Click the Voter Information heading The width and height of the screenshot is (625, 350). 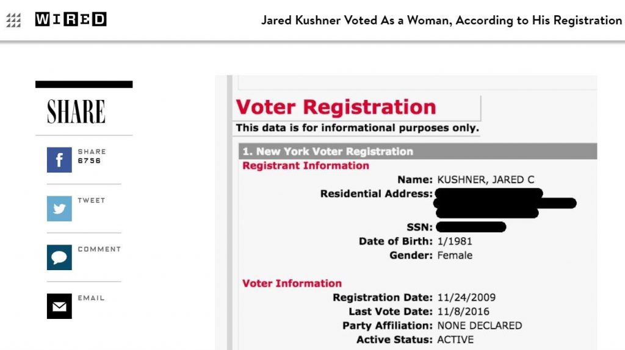[x=292, y=283]
